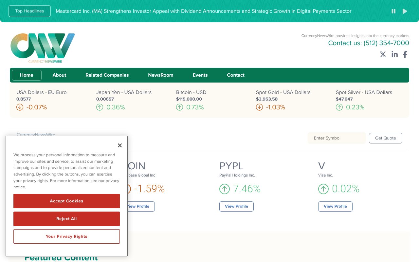The height and width of the screenshot is (262, 419).
Task: Reject All cookies
Action: click(x=66, y=219)
